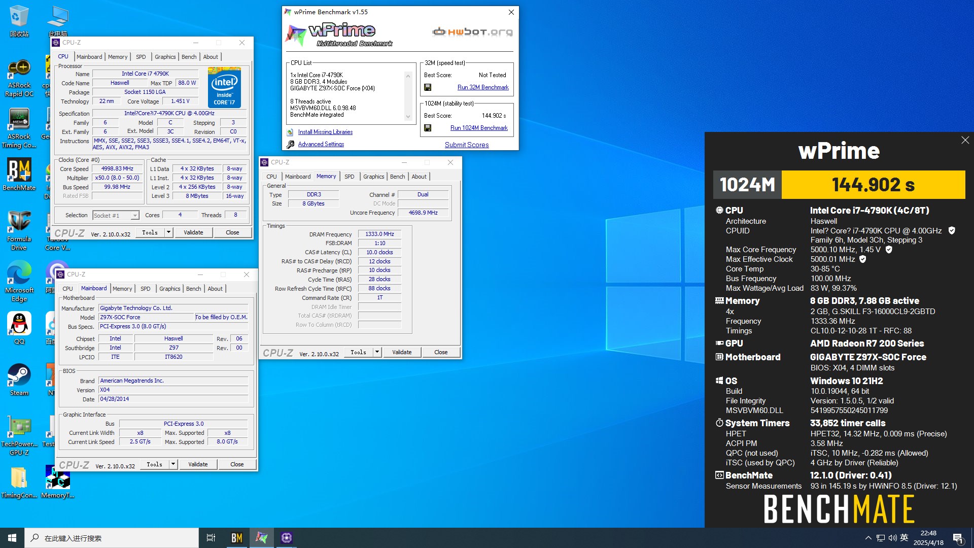Open Task View on taskbar

[x=211, y=538]
